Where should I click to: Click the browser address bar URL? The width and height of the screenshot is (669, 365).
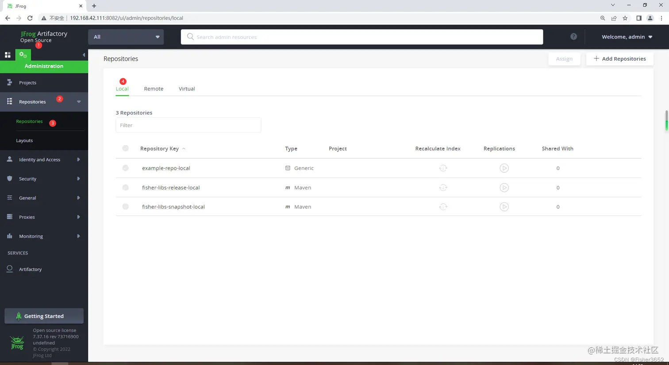pyautogui.click(x=127, y=18)
